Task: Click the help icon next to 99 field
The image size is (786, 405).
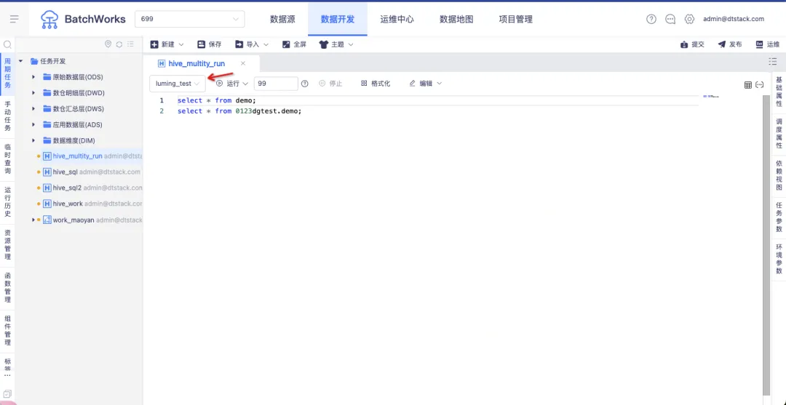Action: (304, 84)
